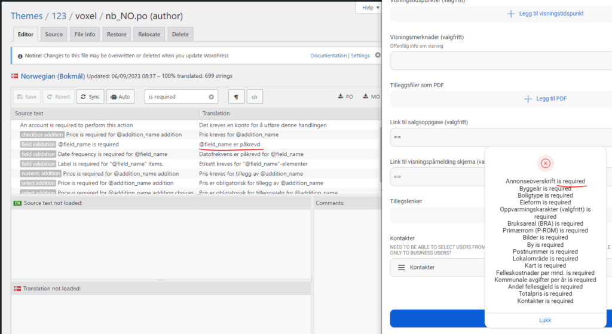Click the Sync button
The height and width of the screenshot is (334, 612).
coord(90,97)
